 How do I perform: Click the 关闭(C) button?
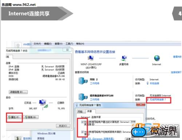point(63,126)
